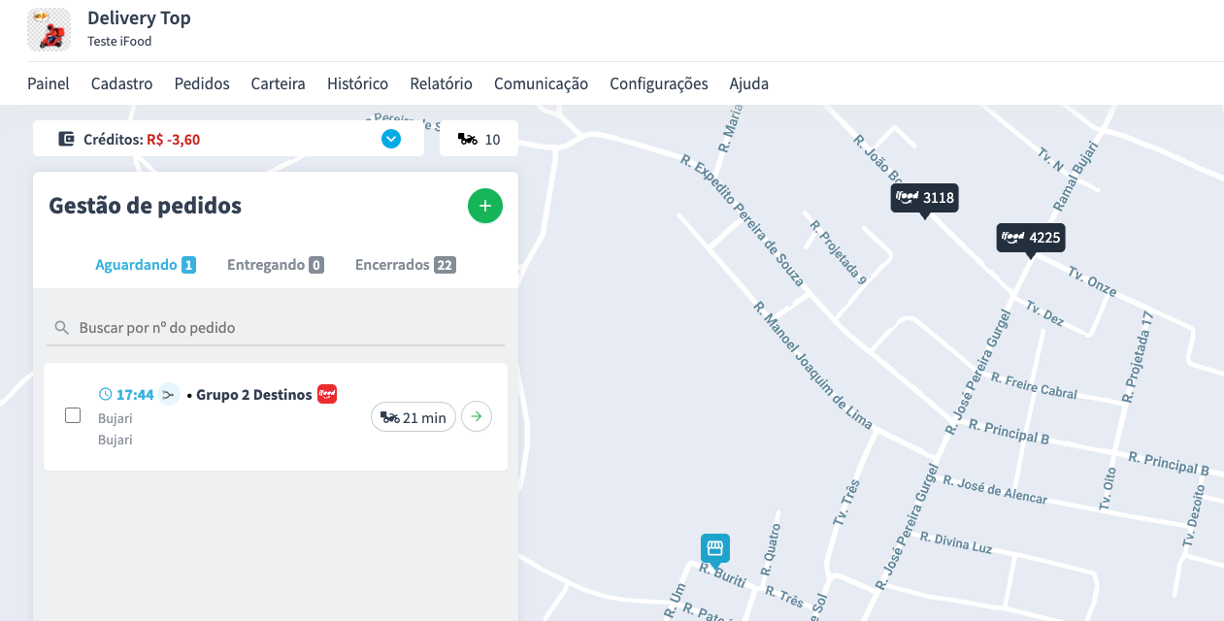Click the Delivery Top motorcycle logo
This screenshot has height=621, width=1224.
pyautogui.click(x=49, y=29)
